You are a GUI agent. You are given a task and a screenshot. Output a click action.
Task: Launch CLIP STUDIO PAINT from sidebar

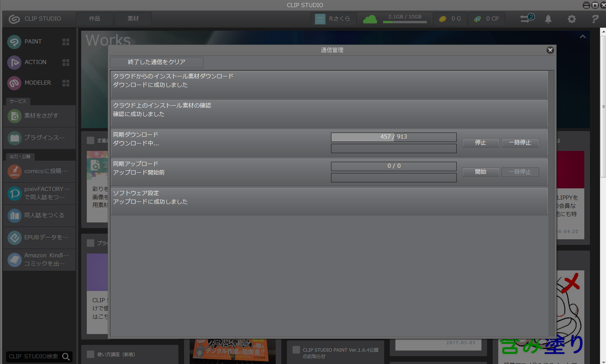point(25,42)
